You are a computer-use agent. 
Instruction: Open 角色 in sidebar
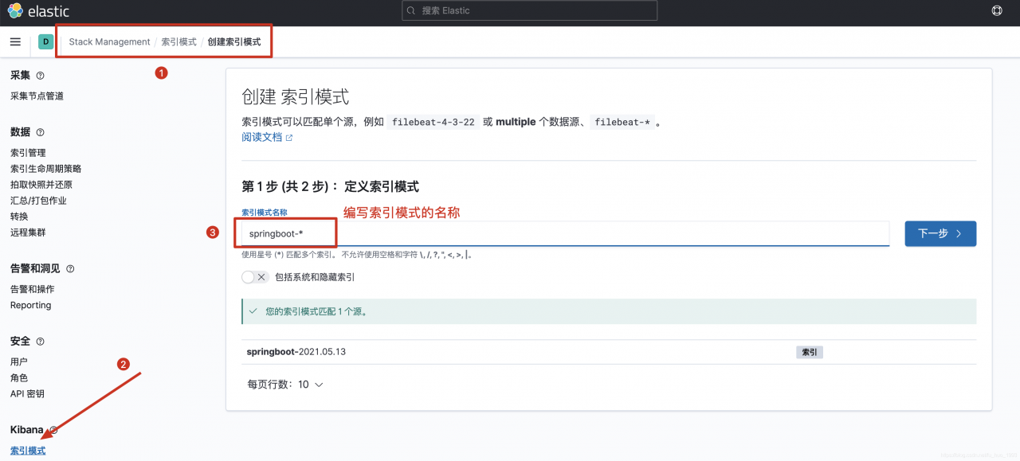19,377
